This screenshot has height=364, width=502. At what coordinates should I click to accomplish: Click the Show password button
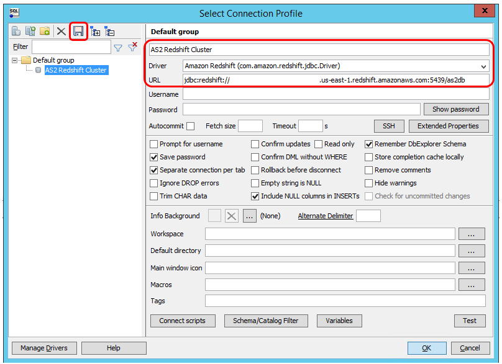pos(456,109)
